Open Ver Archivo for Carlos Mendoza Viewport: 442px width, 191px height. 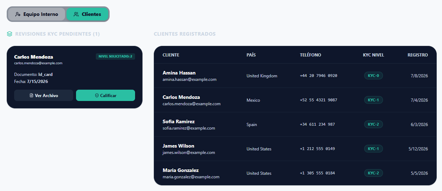coord(43,95)
